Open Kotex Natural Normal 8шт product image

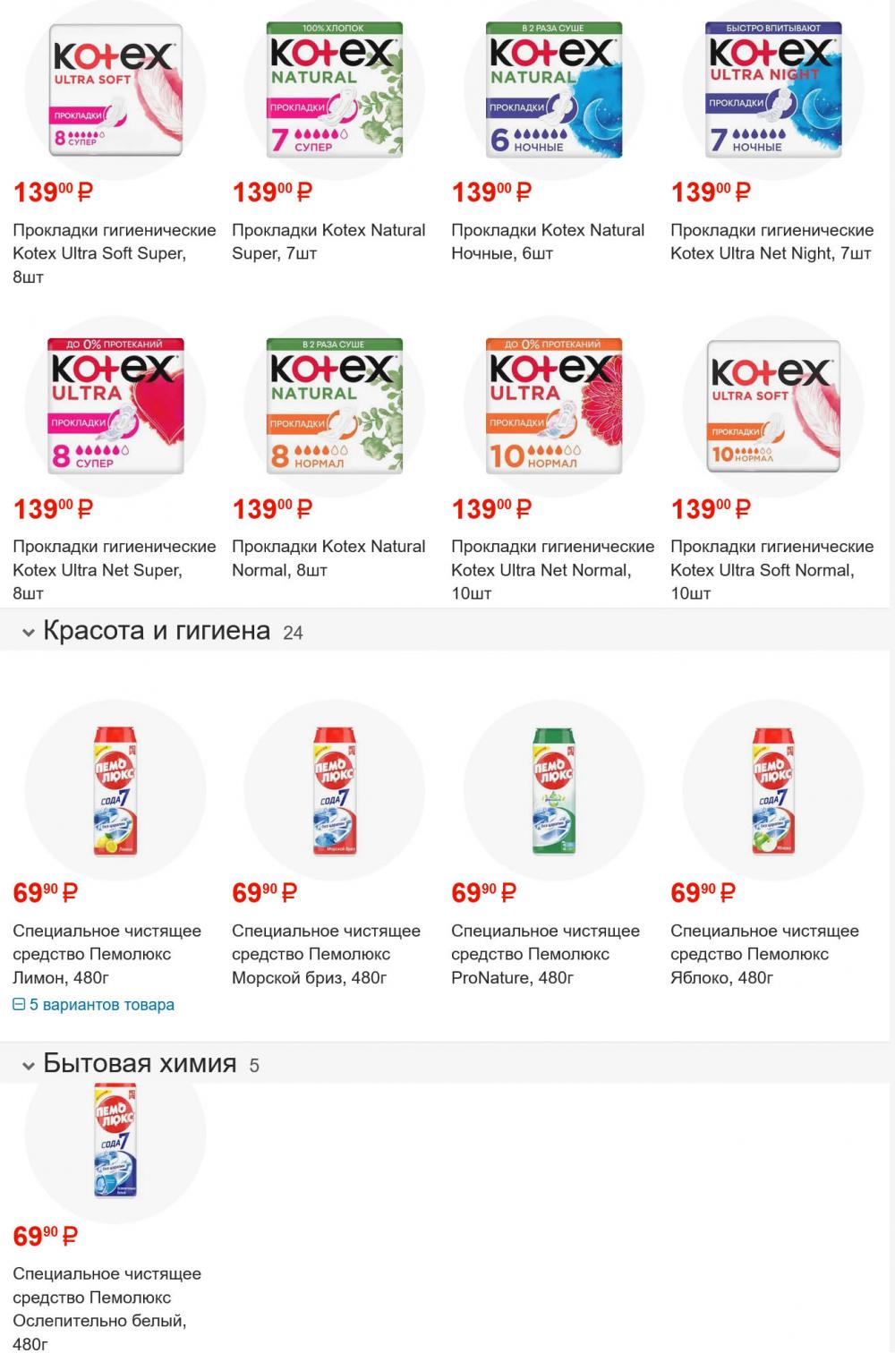point(334,406)
